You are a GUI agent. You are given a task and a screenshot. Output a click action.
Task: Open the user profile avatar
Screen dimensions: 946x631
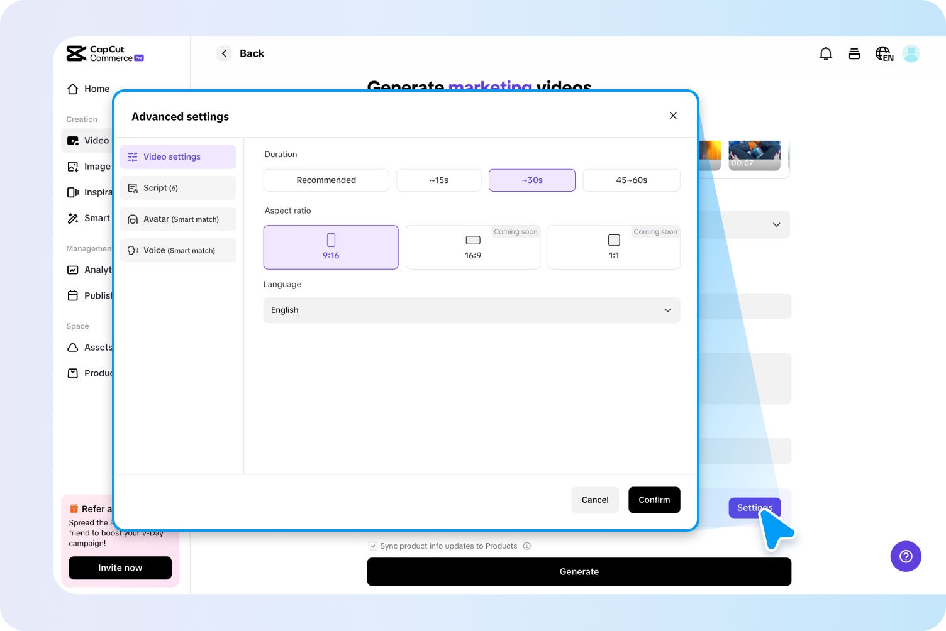pos(911,54)
